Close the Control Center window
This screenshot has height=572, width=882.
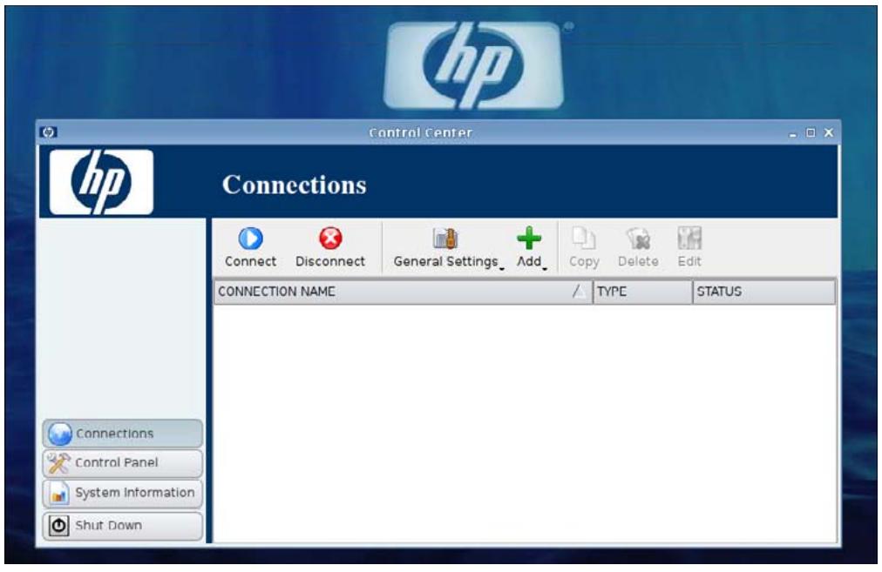coord(829,132)
